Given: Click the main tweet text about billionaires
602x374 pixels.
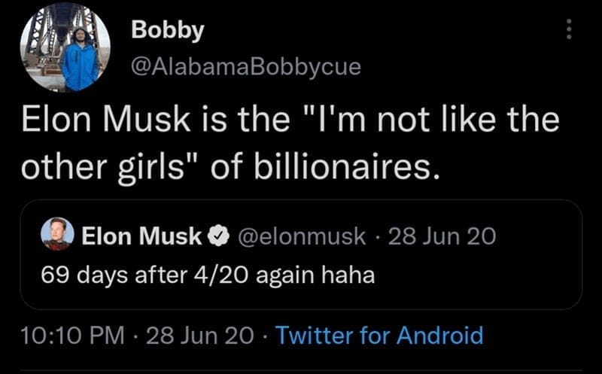Looking at the screenshot, I should (290, 143).
